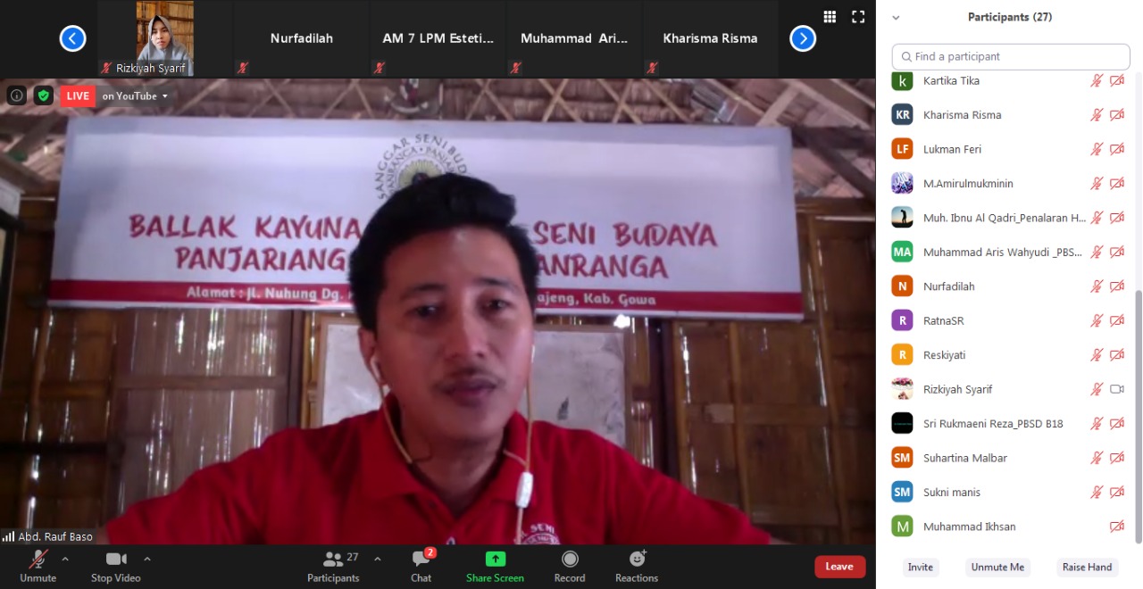Collapse the Participants panel with its chevron
Viewport: 1143px width, 589px height.
click(x=896, y=17)
